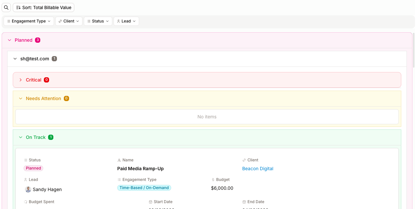The height and width of the screenshot is (209, 417).
Task: Click the calendar icon beside End Date
Action: pyautogui.click(x=244, y=202)
